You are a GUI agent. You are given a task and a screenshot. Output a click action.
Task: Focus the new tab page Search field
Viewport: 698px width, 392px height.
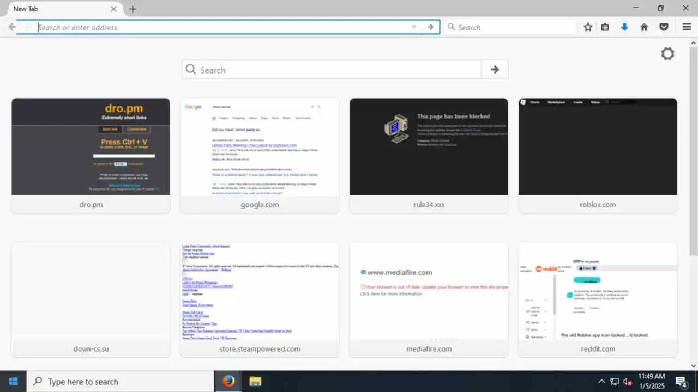pos(332,70)
